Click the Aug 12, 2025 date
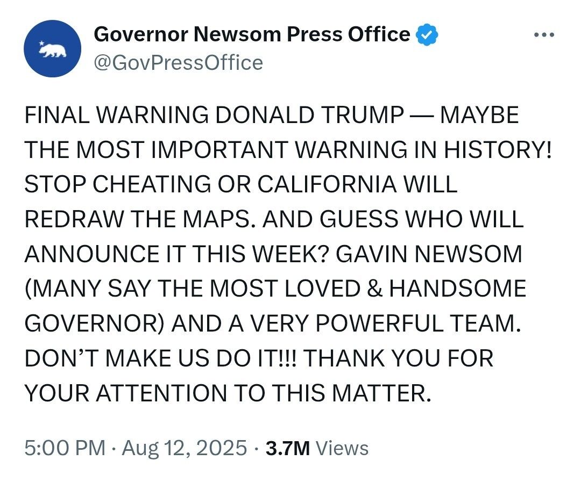 click(x=185, y=448)
